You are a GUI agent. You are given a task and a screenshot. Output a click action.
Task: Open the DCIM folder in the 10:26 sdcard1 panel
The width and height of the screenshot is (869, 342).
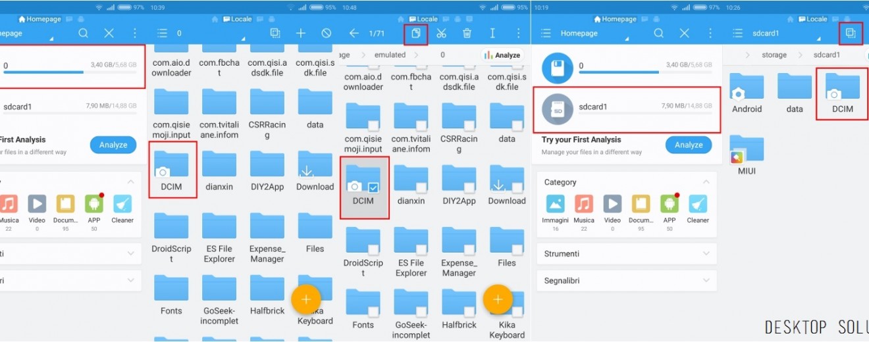click(842, 93)
